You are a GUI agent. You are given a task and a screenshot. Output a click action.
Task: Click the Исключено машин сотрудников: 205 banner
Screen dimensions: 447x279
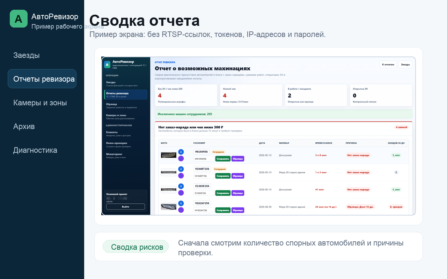coord(284,114)
